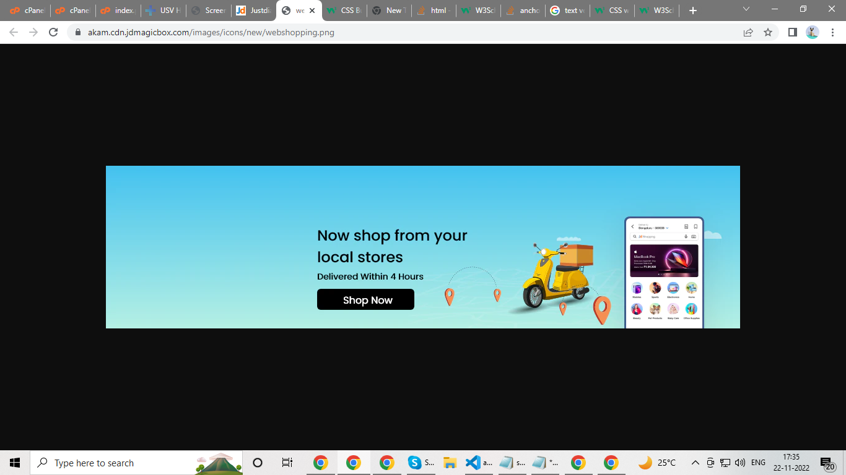Open the USV tab

[x=164, y=11]
